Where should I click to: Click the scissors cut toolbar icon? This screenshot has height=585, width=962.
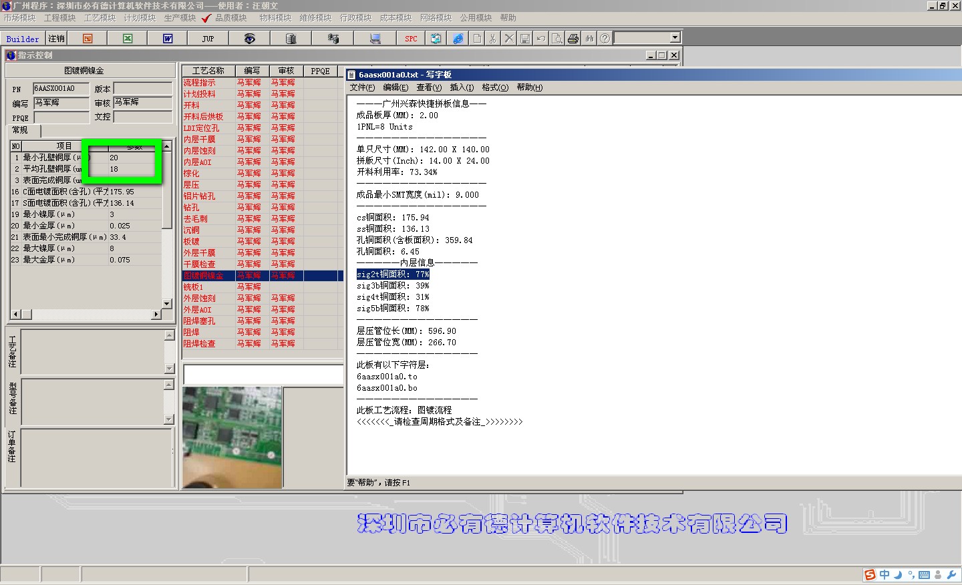click(x=493, y=39)
